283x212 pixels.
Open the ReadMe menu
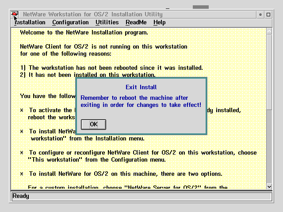pos(136,23)
